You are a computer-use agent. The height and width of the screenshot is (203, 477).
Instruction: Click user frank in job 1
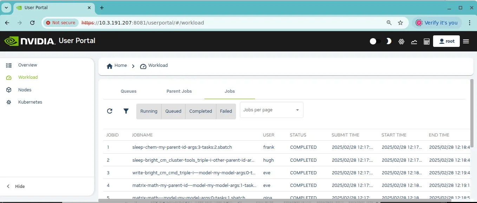[x=269, y=147]
